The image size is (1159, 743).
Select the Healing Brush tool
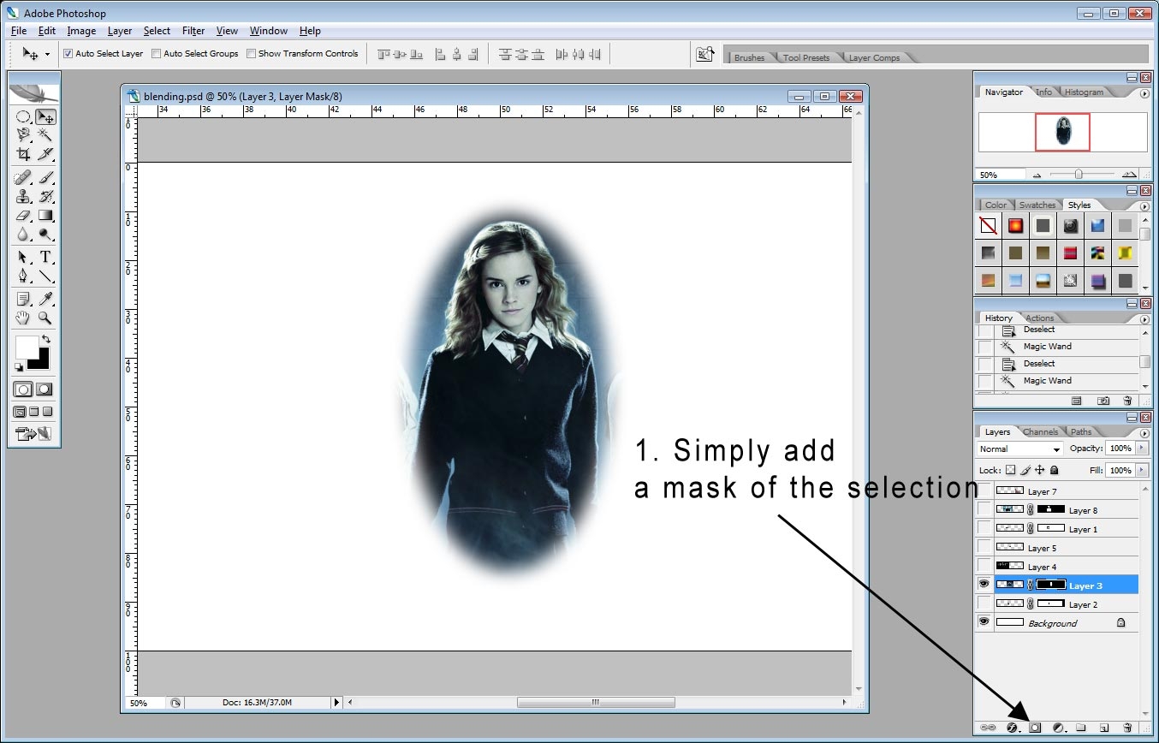click(23, 178)
